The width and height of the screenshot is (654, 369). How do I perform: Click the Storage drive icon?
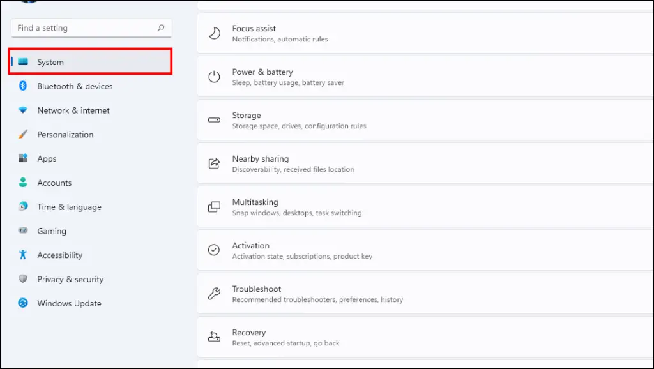[x=214, y=120]
